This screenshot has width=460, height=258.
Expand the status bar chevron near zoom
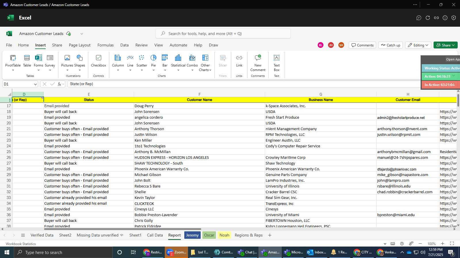385,244
